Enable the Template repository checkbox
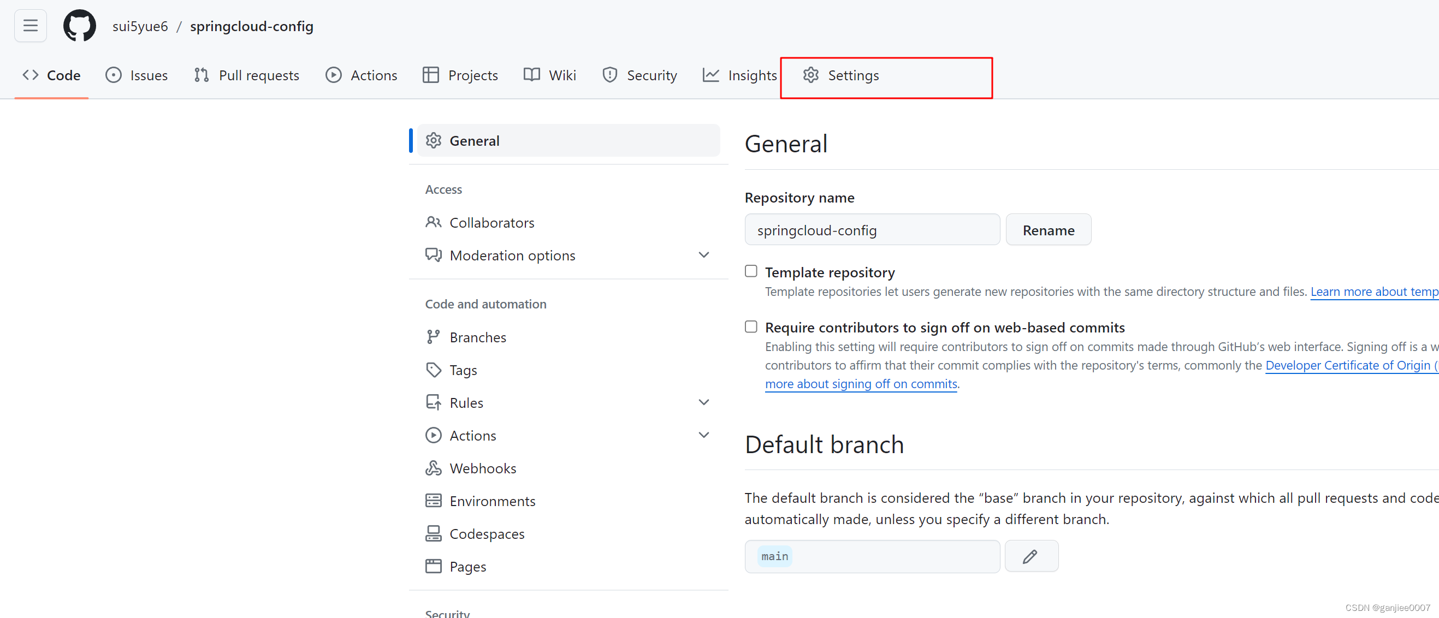This screenshot has width=1439, height=618. pos(750,271)
